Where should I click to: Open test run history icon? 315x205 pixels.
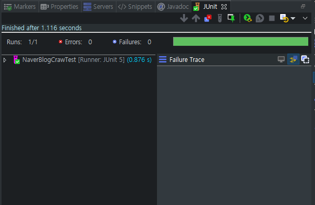pos(284,18)
